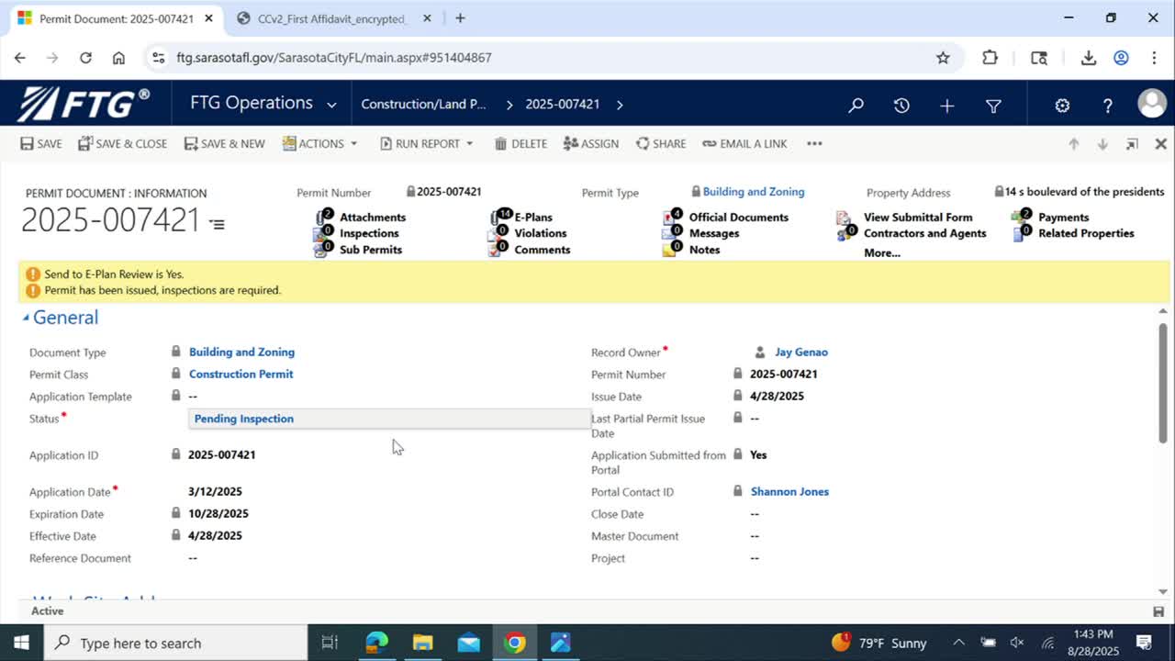Collapse the General section
Viewport: 1175px width, 661px height.
click(26, 318)
